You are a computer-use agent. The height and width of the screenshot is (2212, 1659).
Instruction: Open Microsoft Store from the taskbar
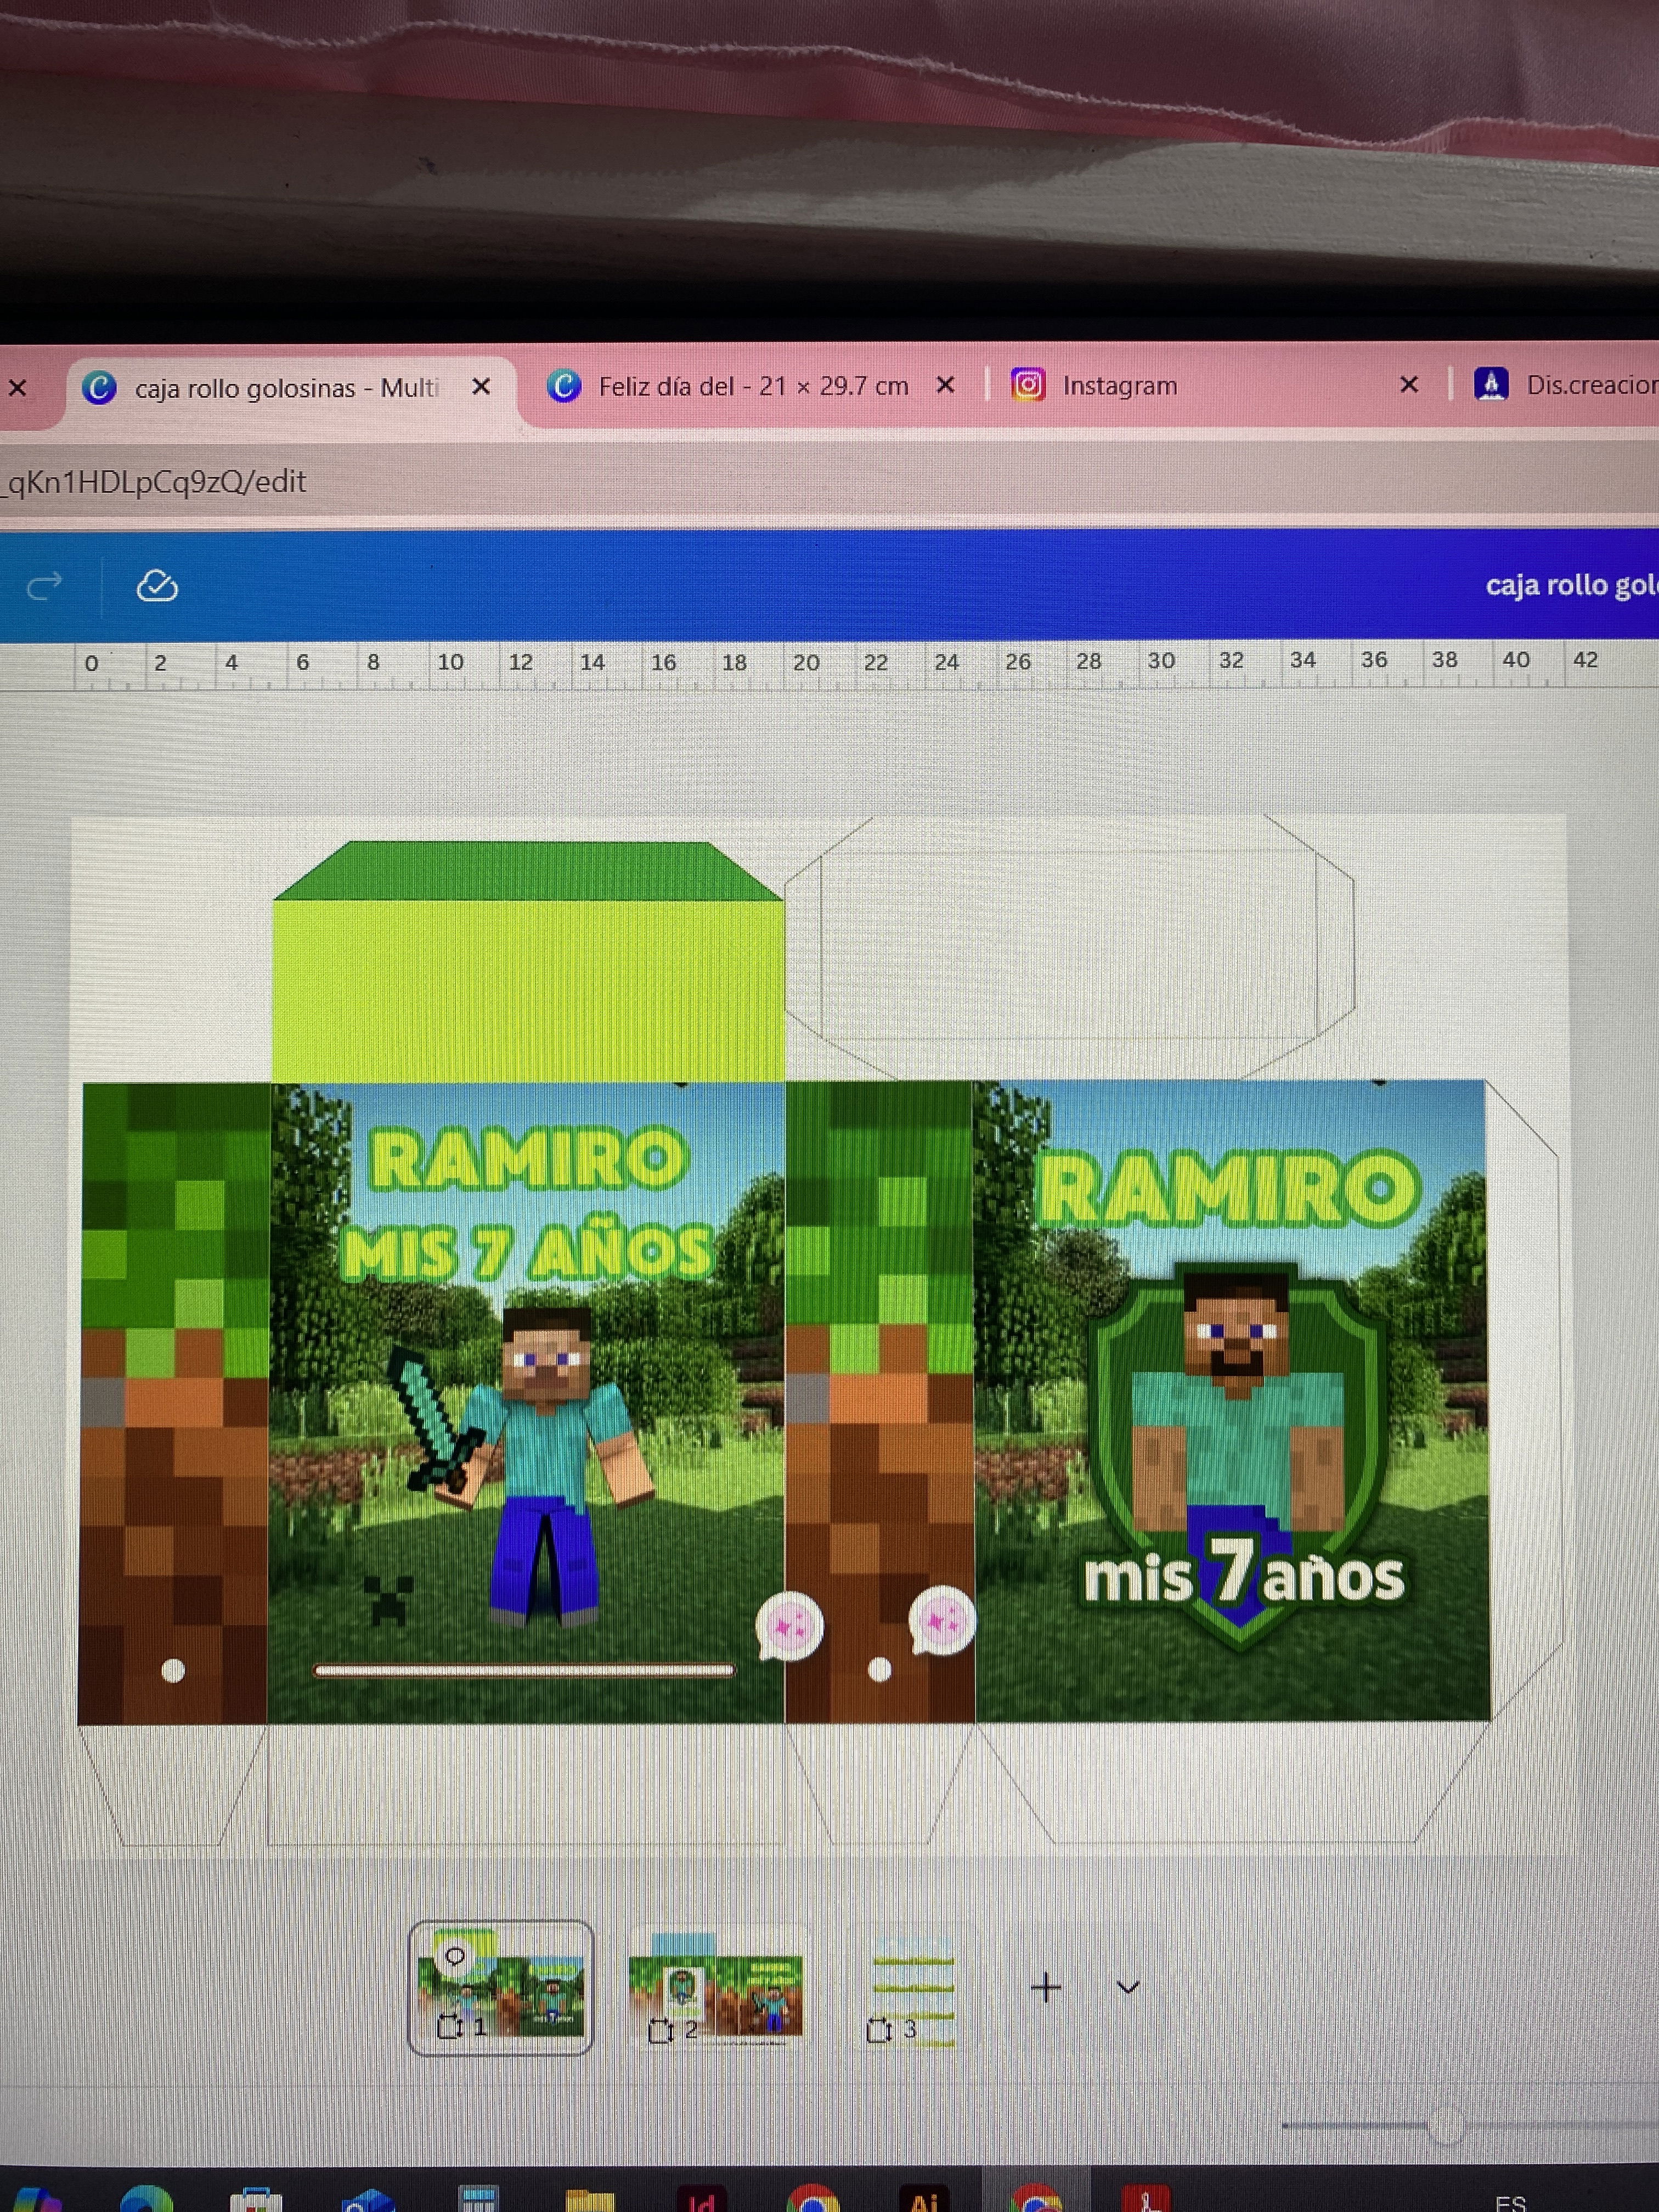(x=256, y=2200)
